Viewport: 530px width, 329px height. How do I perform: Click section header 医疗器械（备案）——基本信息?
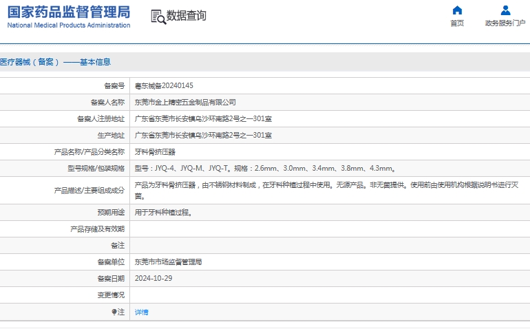56,62
